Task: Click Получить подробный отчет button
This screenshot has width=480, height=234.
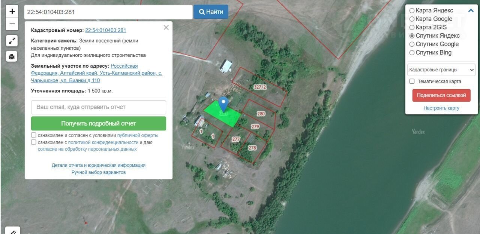Action: coord(98,123)
